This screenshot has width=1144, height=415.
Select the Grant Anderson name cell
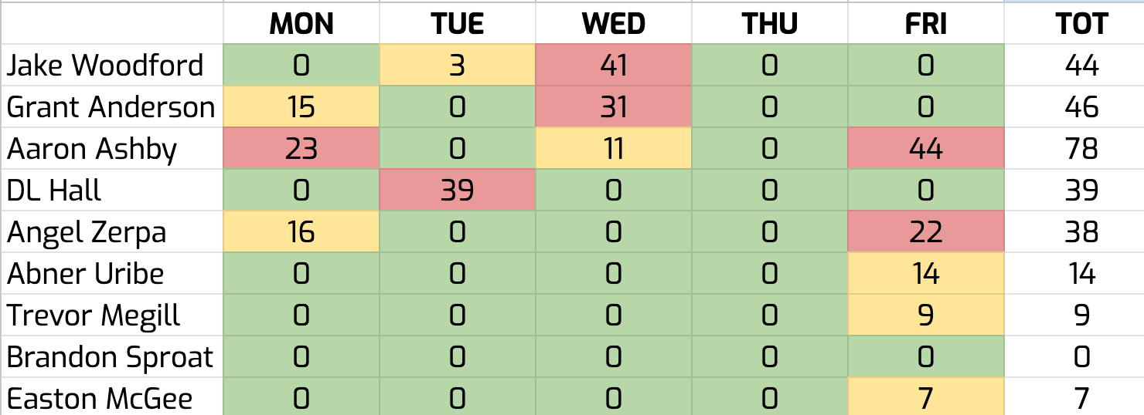111,107
